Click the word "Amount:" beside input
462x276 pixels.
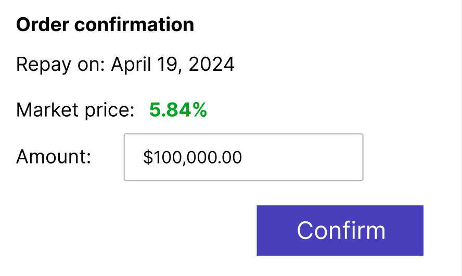point(54,157)
